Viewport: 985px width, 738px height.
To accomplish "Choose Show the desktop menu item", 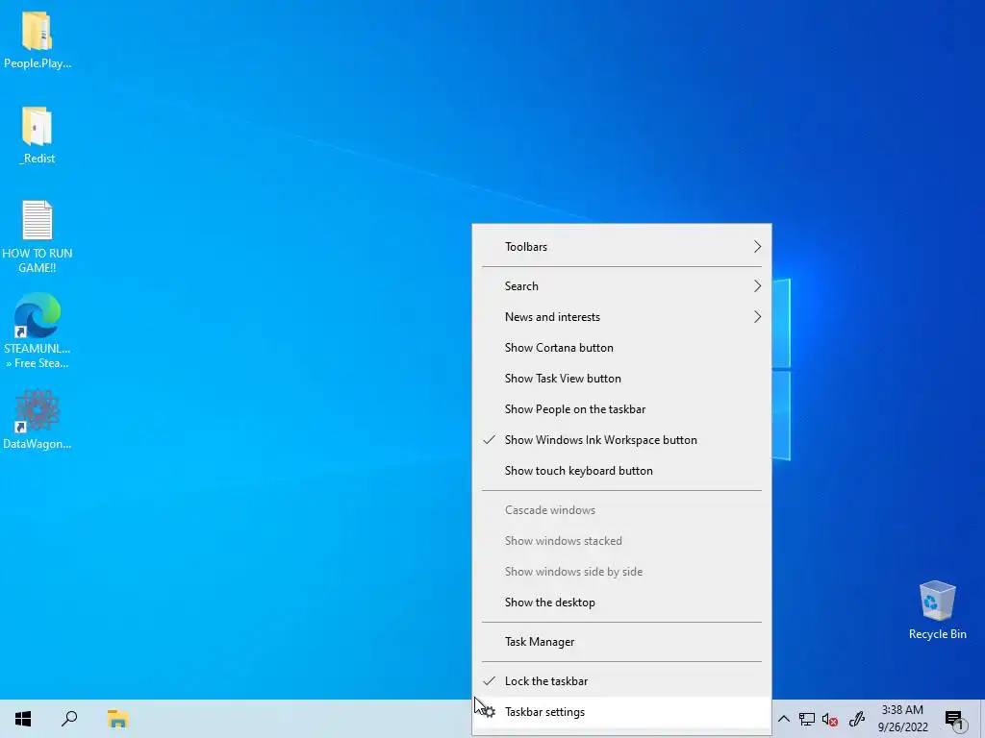I will 621,603.
